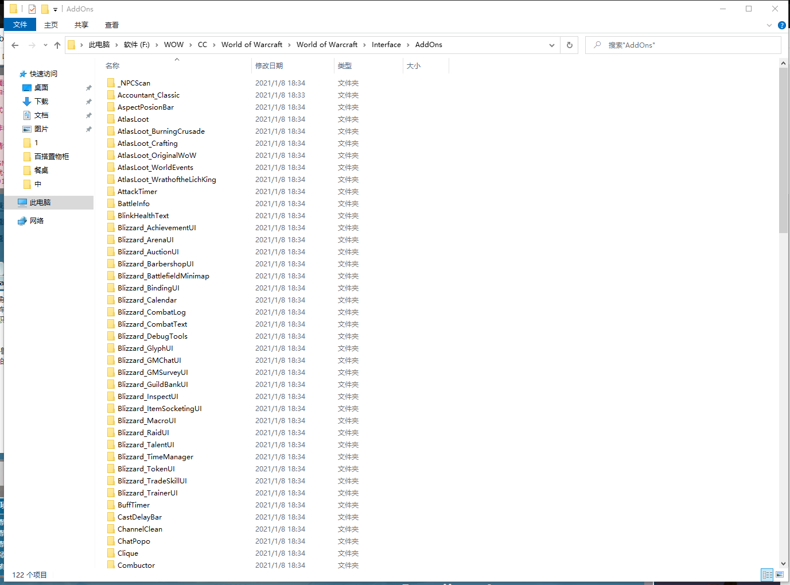Open recent locations dropdown arrow
790x585 pixels.
coord(45,45)
